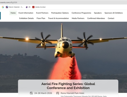Open Travel & Accommodation

point(58,18)
